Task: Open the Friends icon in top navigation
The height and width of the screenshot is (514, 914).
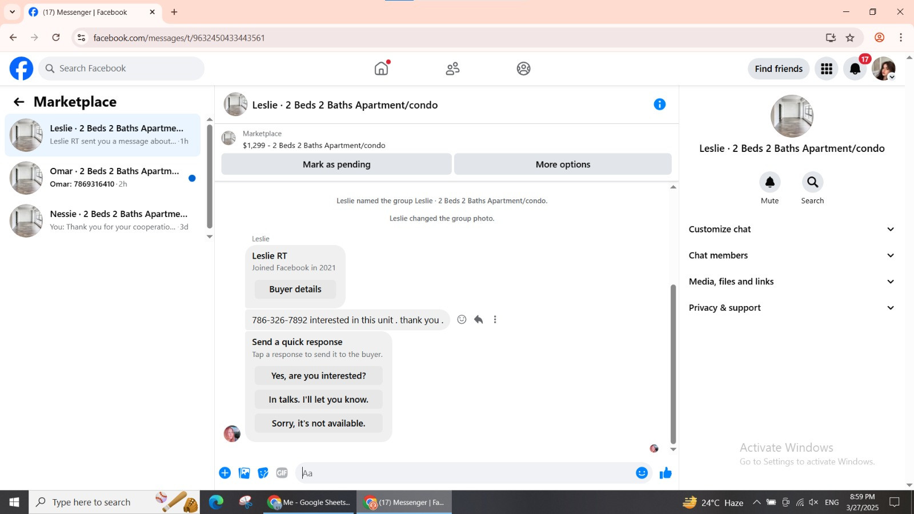Action: [452, 69]
